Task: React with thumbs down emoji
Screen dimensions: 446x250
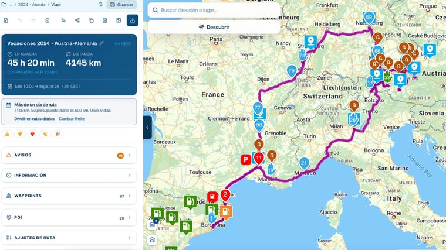Action: (19, 134)
